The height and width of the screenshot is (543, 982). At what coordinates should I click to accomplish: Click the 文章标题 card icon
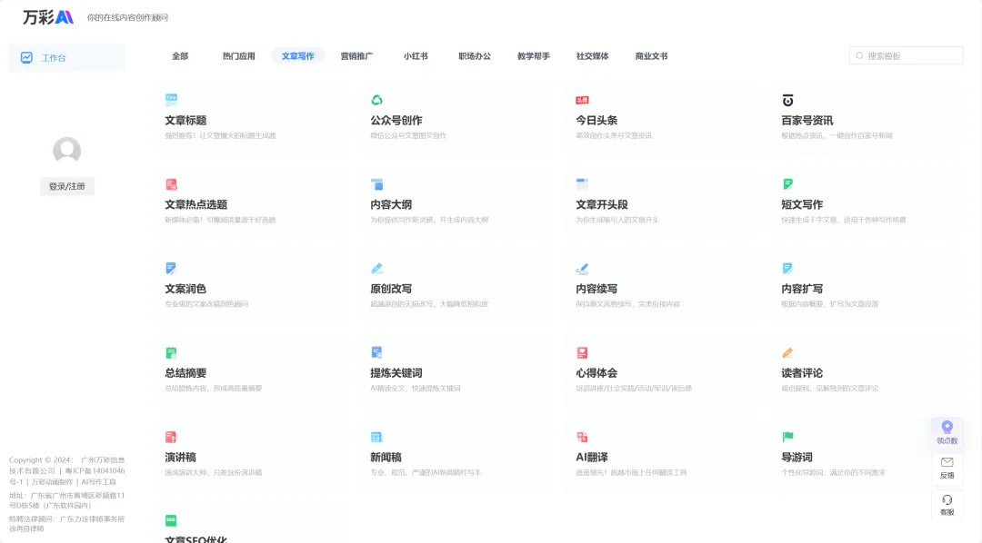pyautogui.click(x=171, y=99)
